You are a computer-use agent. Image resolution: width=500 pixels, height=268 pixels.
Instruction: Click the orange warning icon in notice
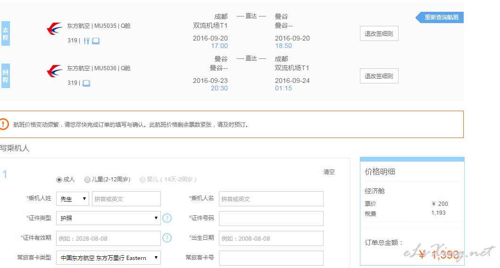[4, 124]
